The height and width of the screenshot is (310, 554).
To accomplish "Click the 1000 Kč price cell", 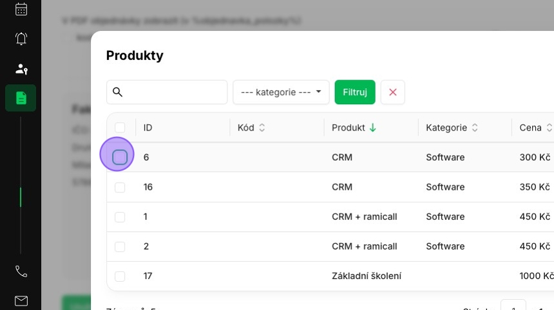I will (537, 276).
